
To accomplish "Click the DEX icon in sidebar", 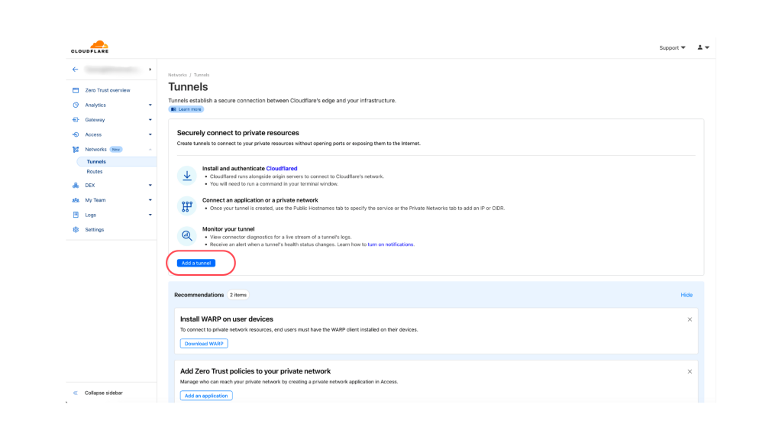I will click(76, 185).
